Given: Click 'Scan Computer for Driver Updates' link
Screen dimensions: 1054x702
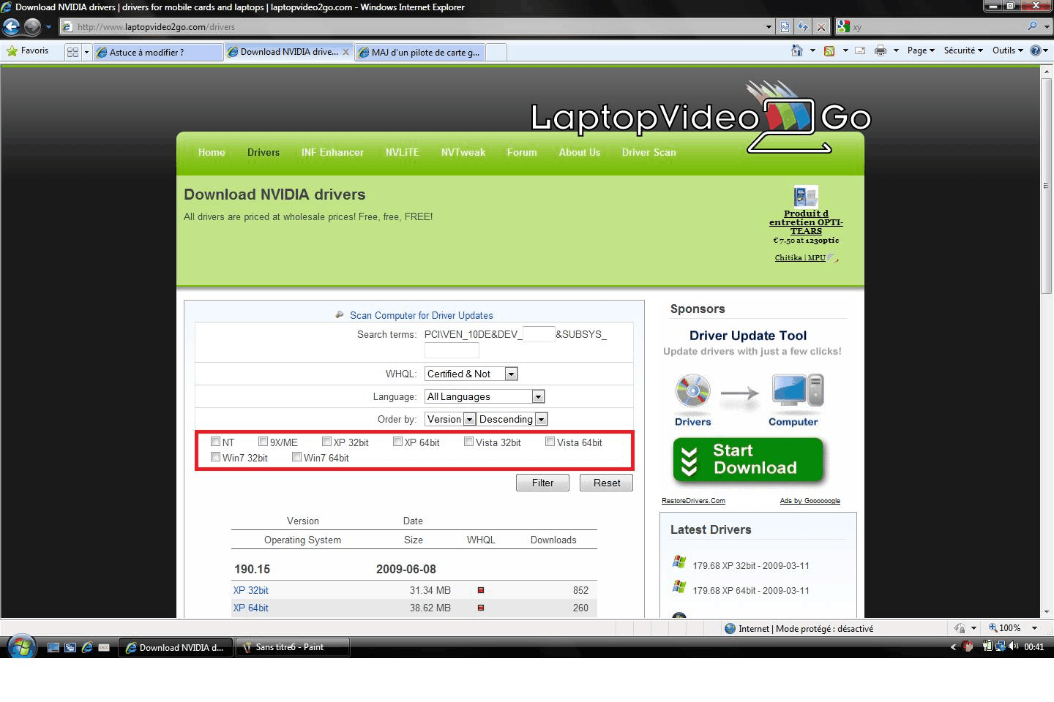Looking at the screenshot, I should [x=421, y=315].
